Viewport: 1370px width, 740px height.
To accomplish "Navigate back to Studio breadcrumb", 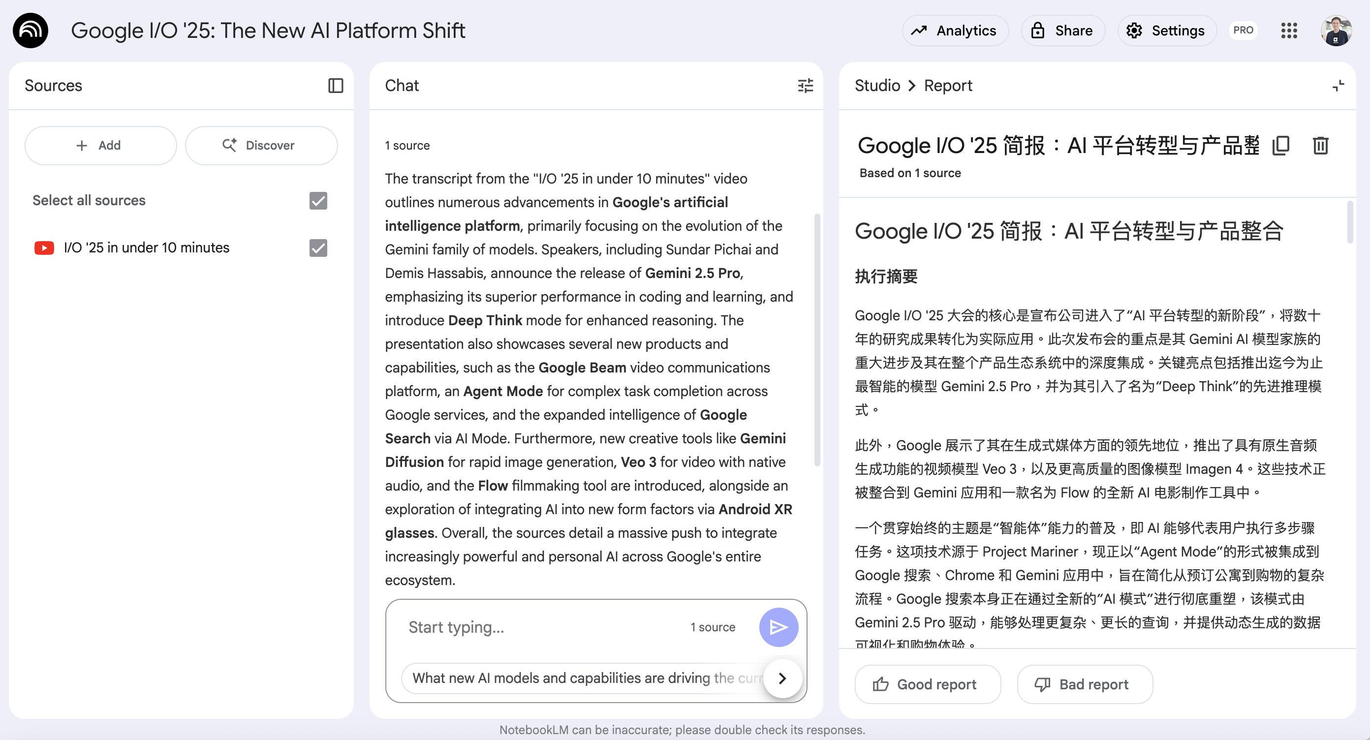I will pyautogui.click(x=877, y=86).
